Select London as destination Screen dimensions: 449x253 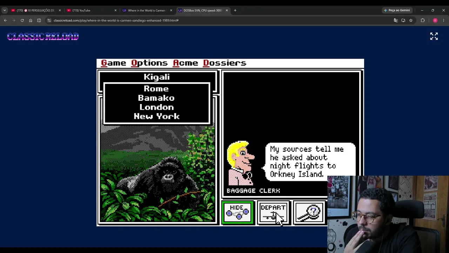[x=156, y=107]
